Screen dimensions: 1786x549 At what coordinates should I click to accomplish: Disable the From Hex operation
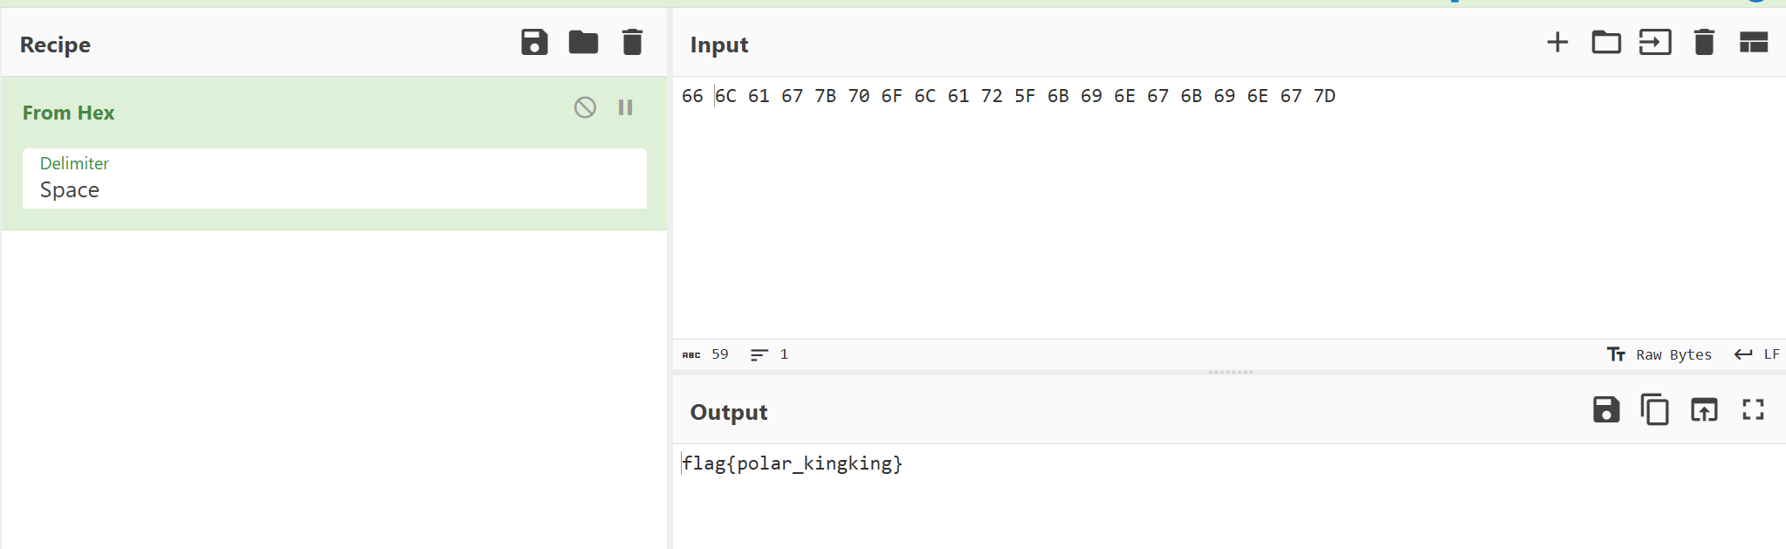(585, 107)
